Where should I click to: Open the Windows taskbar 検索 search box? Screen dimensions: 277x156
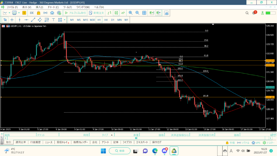120,151
